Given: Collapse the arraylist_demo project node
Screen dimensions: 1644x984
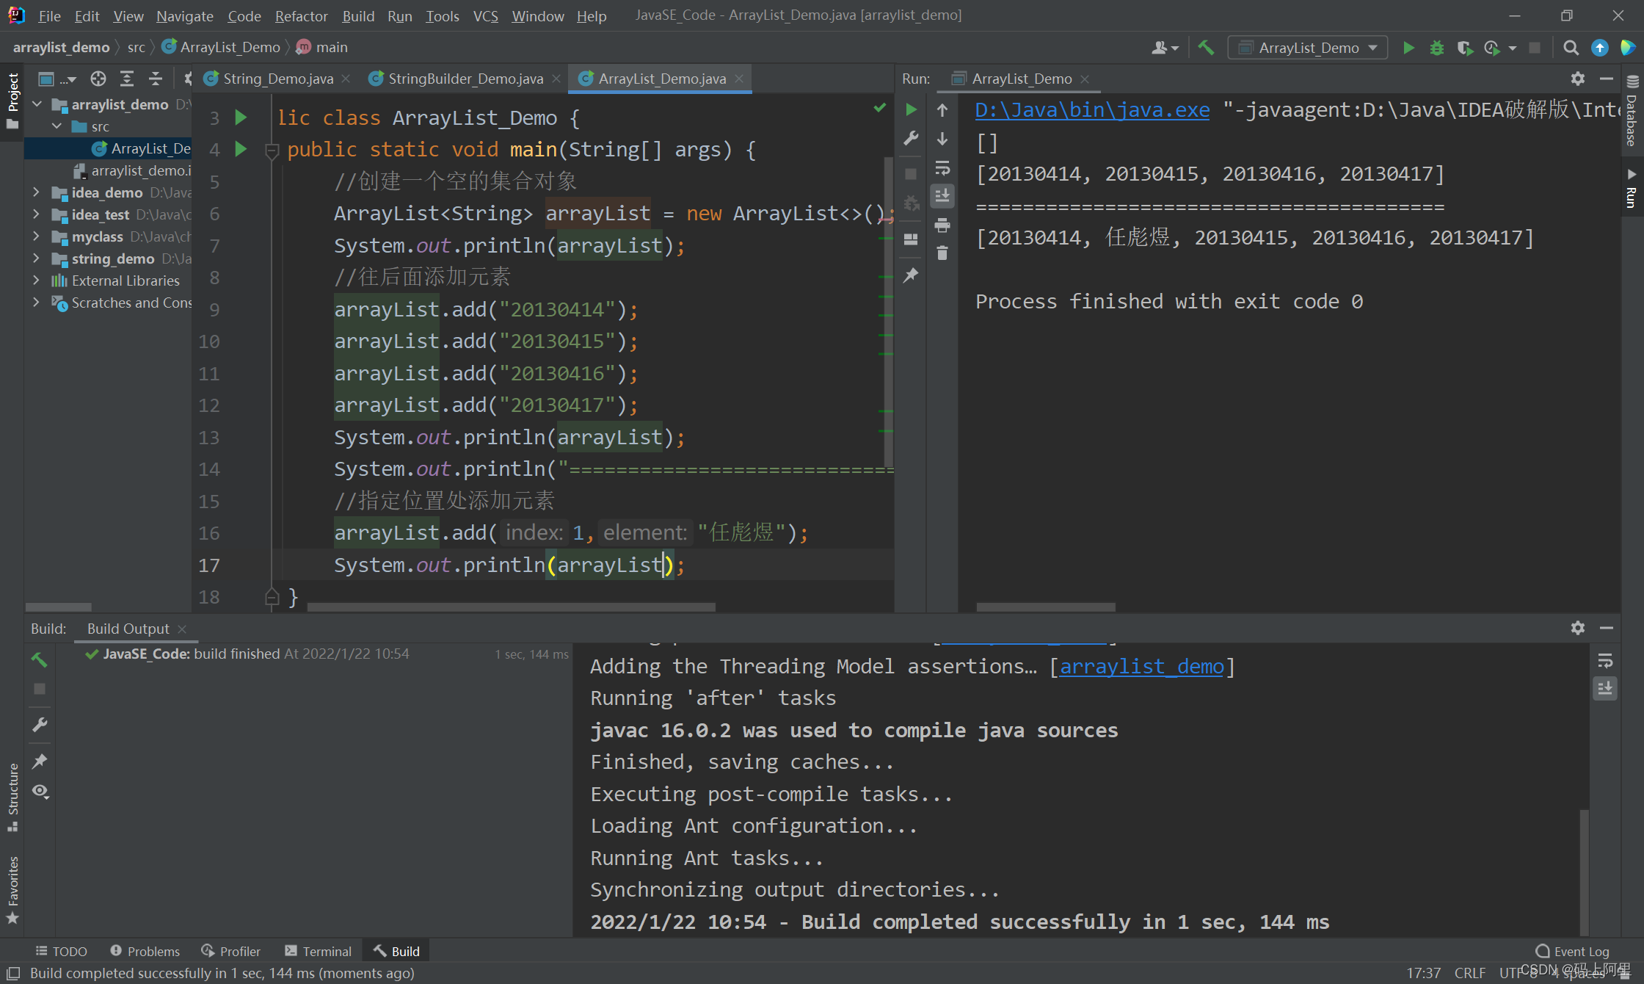Looking at the screenshot, I should click(37, 104).
